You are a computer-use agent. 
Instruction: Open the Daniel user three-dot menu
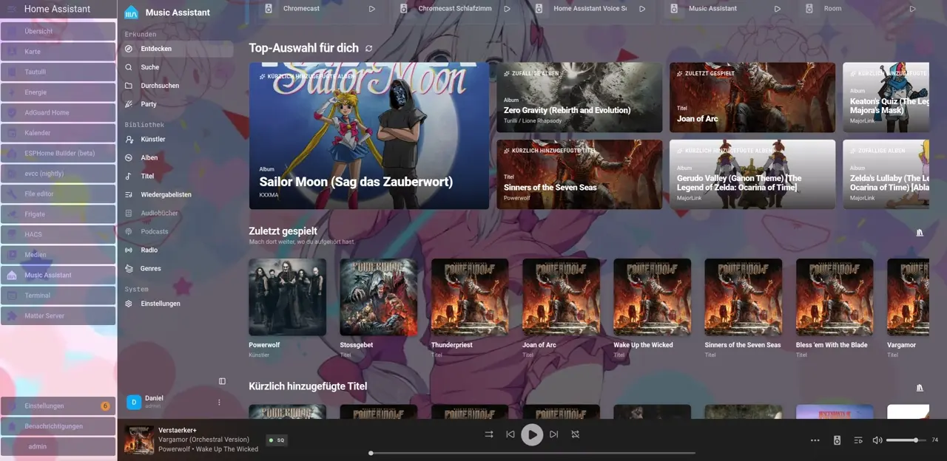(219, 402)
